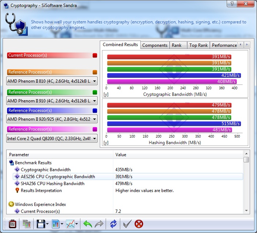
Task: Close the Sandra Cryptography window
Action: [x=246, y=4]
